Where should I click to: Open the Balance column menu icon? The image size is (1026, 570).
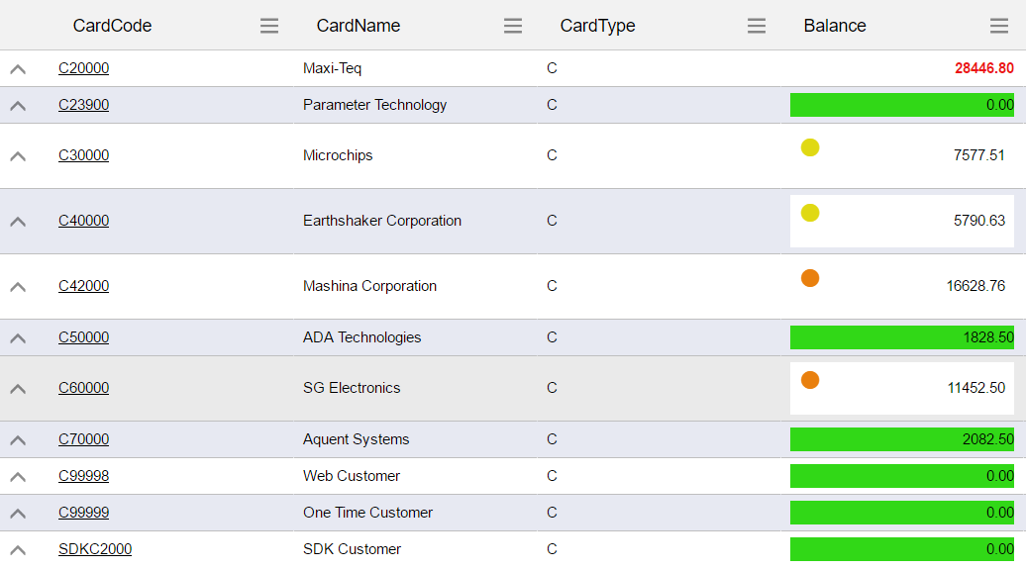(x=999, y=26)
